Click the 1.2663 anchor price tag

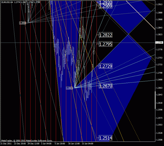69,88
